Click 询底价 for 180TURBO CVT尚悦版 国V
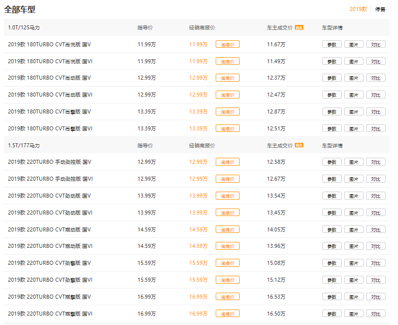398x325 pixels. click(227, 44)
